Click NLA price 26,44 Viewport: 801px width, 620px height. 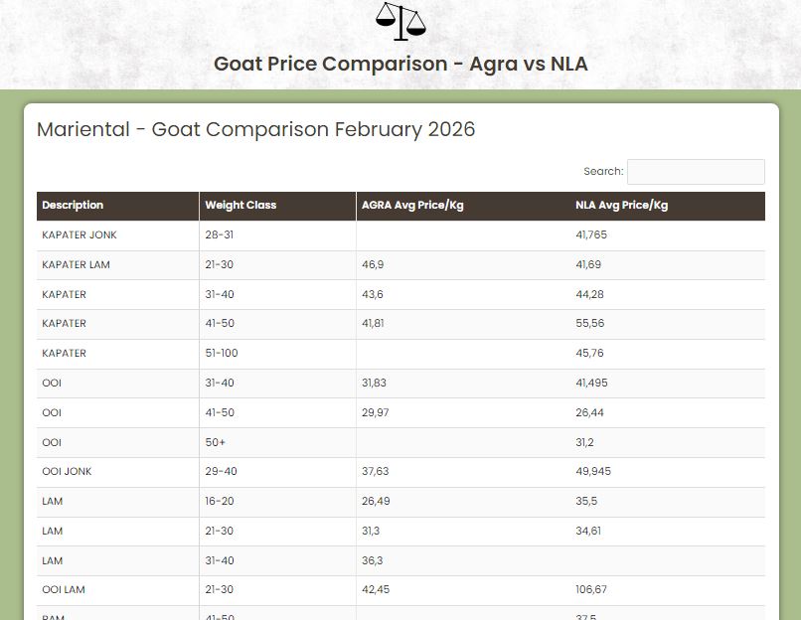click(589, 412)
